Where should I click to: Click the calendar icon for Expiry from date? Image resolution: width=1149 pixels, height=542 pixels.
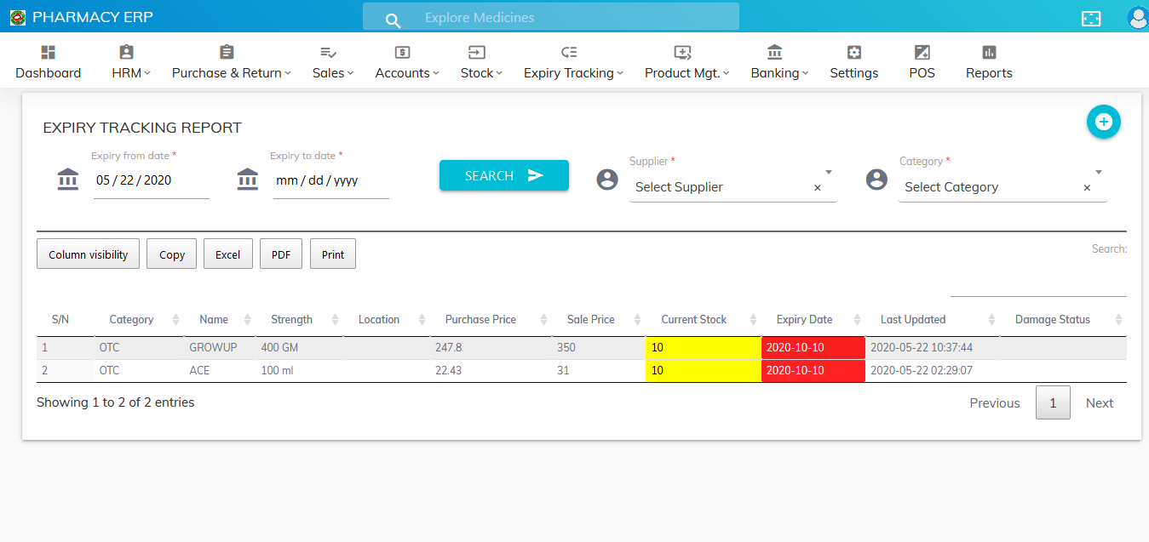click(x=67, y=180)
